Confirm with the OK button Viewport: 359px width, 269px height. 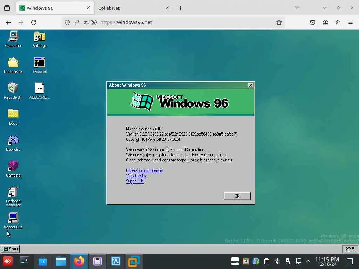tap(237, 196)
